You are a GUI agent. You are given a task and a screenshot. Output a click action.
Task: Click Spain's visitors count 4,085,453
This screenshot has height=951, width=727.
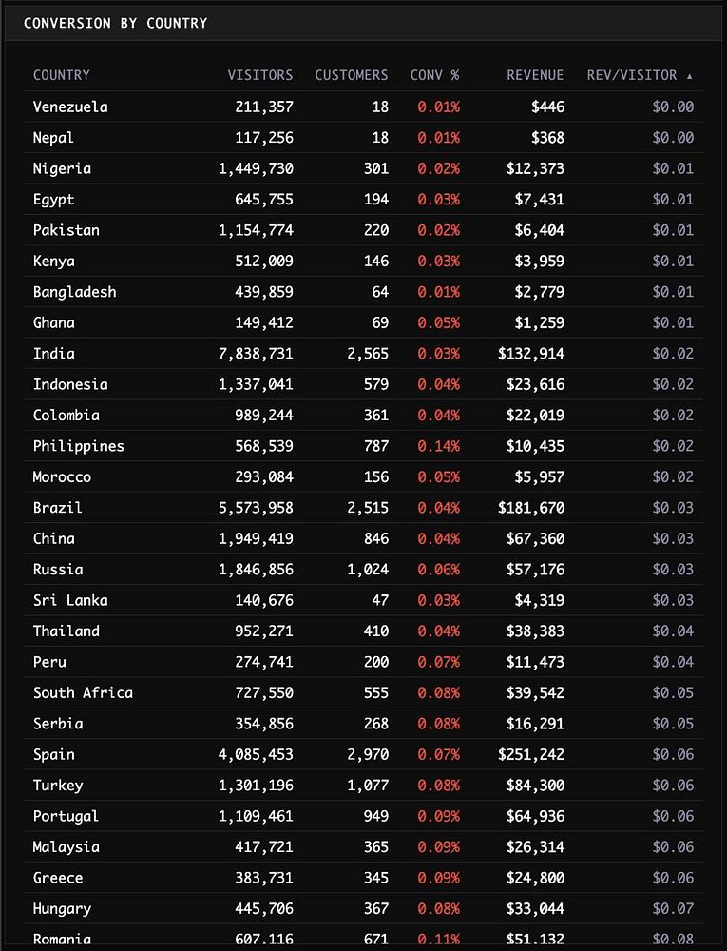tap(256, 754)
